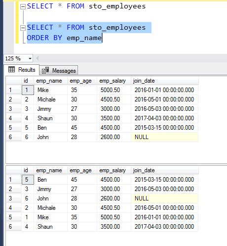Click sto_employees in the first query line
The height and width of the screenshot is (246, 227).
point(117,6)
